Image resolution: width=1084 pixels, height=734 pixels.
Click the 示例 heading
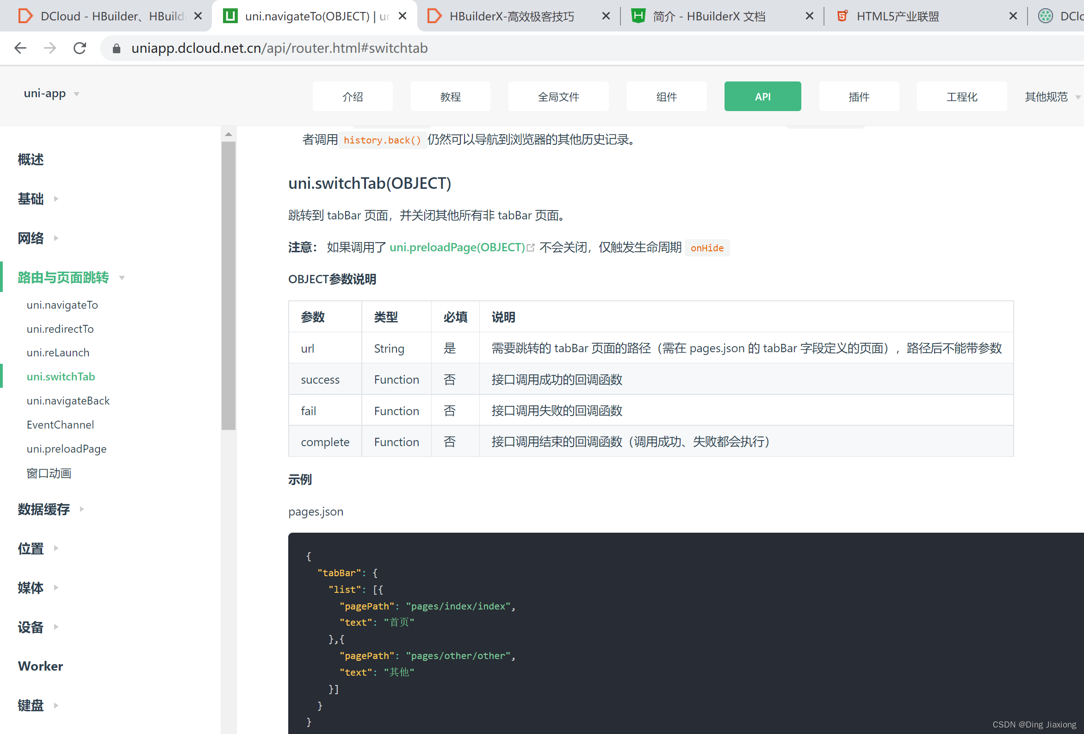pos(299,479)
